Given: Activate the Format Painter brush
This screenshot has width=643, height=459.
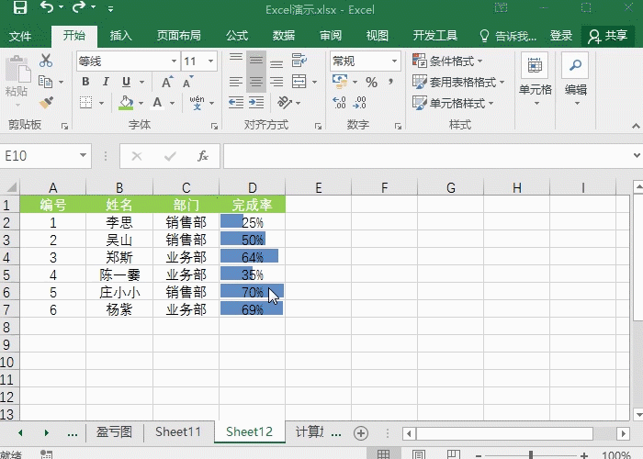Looking at the screenshot, I should tap(46, 102).
